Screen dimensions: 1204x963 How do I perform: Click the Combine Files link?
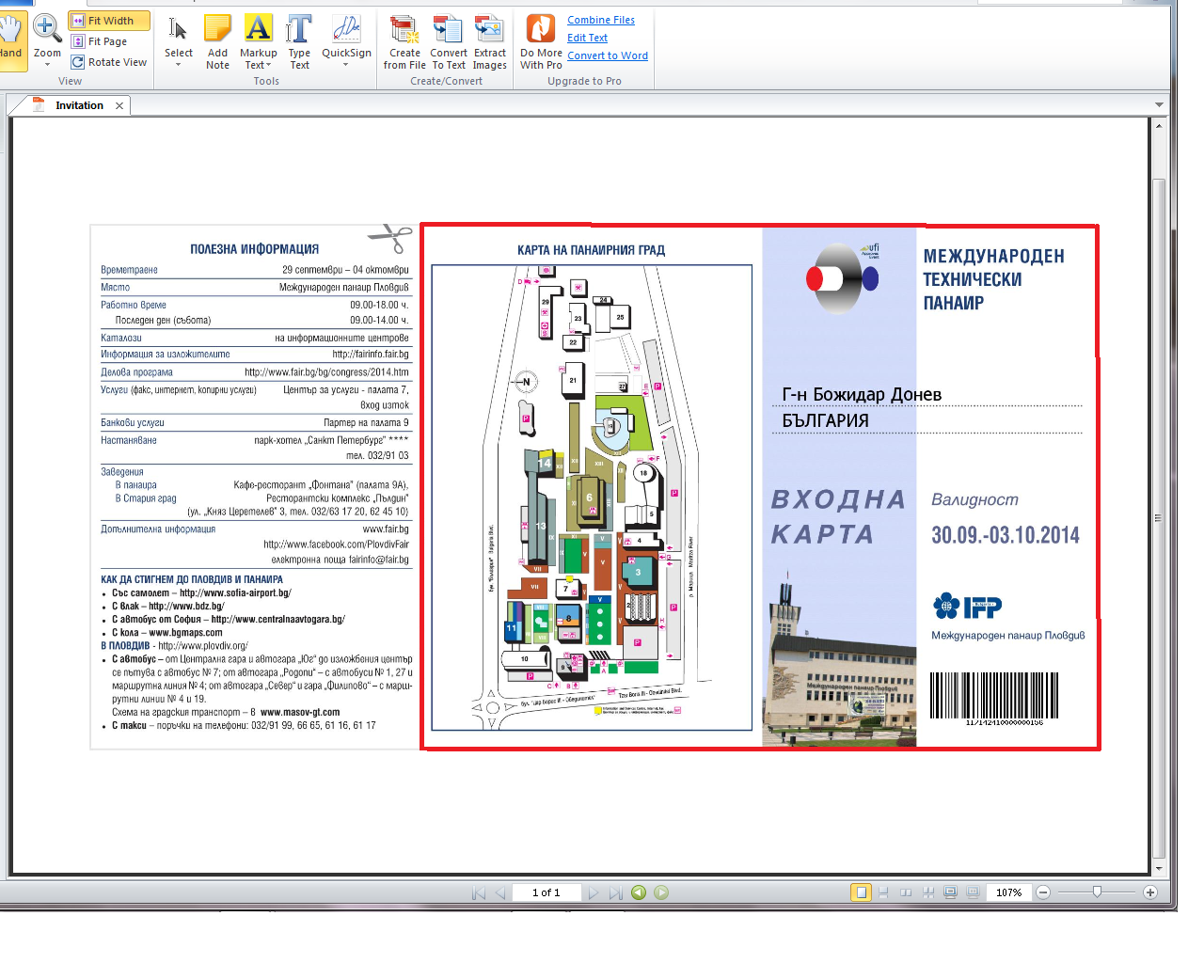(x=600, y=20)
